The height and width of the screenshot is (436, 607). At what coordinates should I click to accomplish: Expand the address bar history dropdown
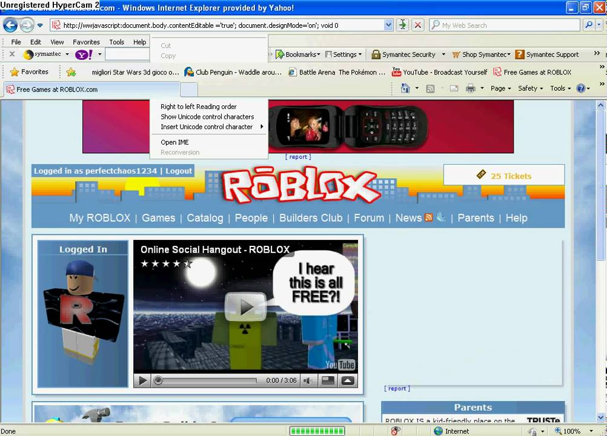(x=388, y=25)
